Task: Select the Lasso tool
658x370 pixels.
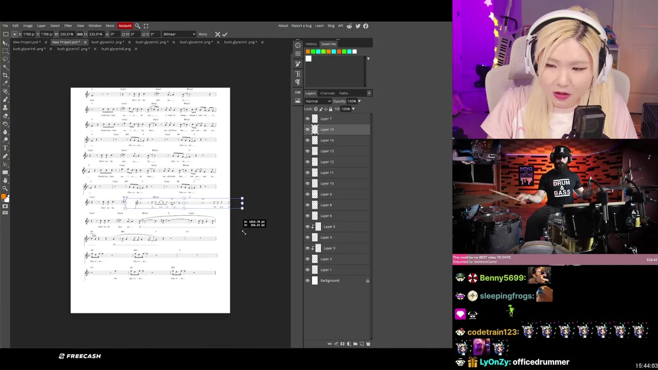Action: coord(6,58)
